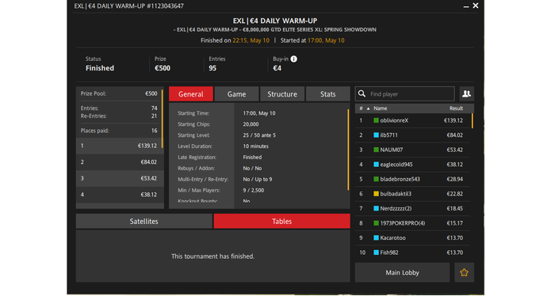Click oblivionreX's green flag icon
Image resolution: width=555 pixels, height=296 pixels.
pos(377,120)
